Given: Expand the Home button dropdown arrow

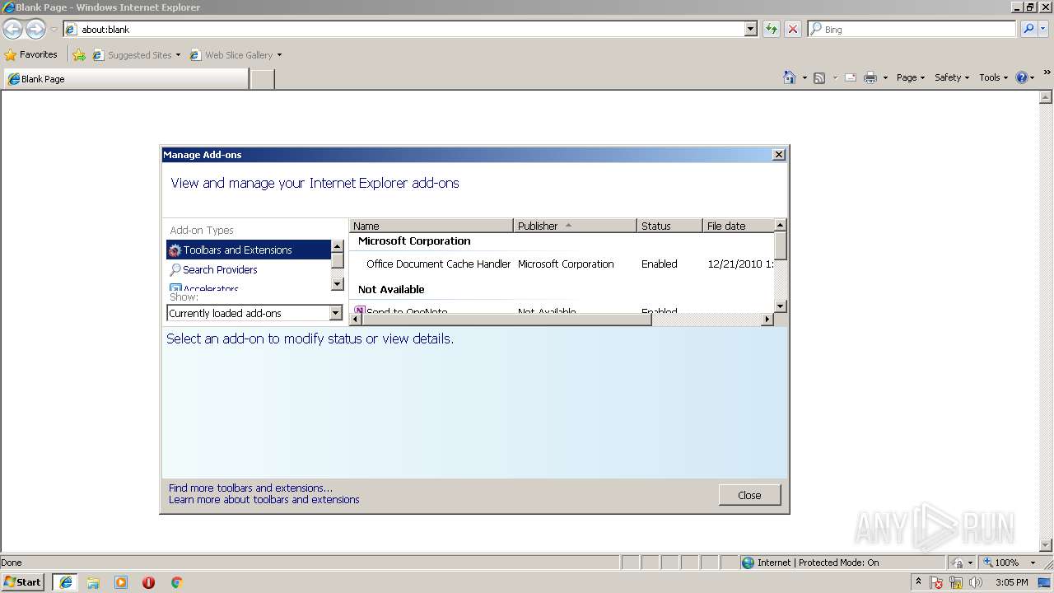Looking at the screenshot, I should click(x=804, y=78).
